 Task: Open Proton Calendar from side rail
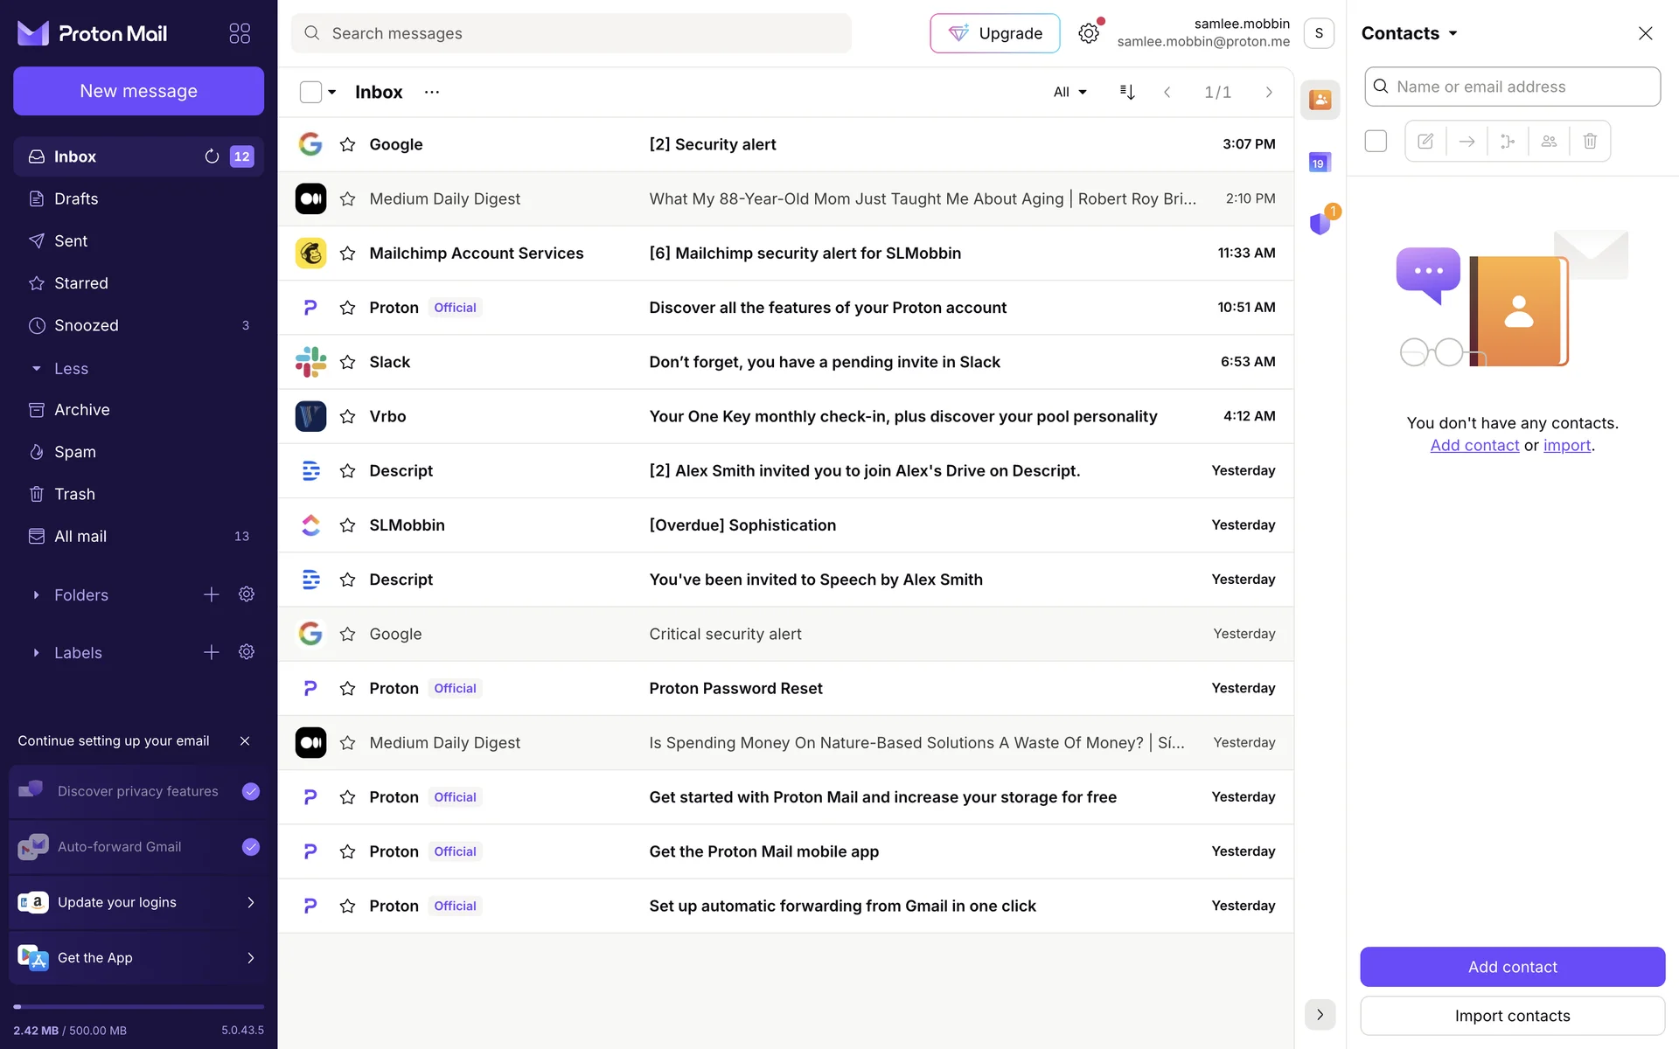[x=1320, y=163]
